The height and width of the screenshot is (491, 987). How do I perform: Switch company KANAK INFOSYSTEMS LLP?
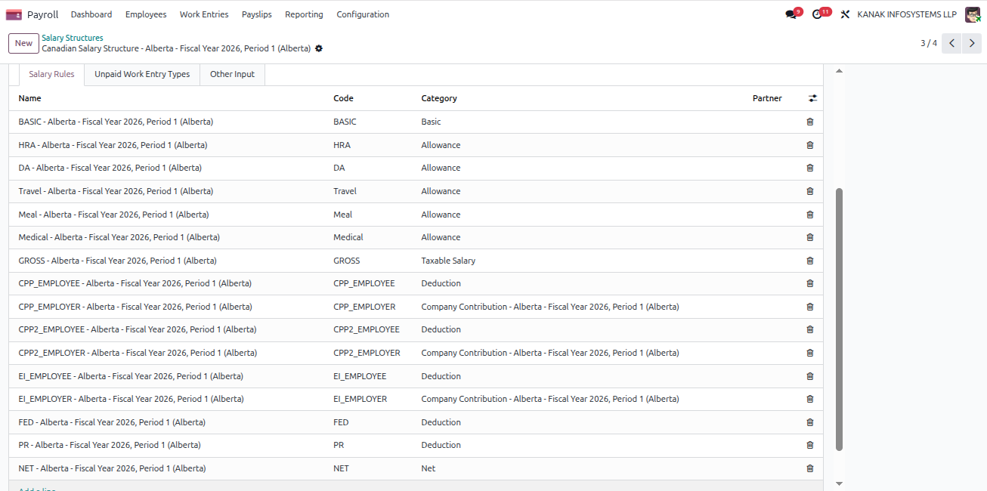907,14
